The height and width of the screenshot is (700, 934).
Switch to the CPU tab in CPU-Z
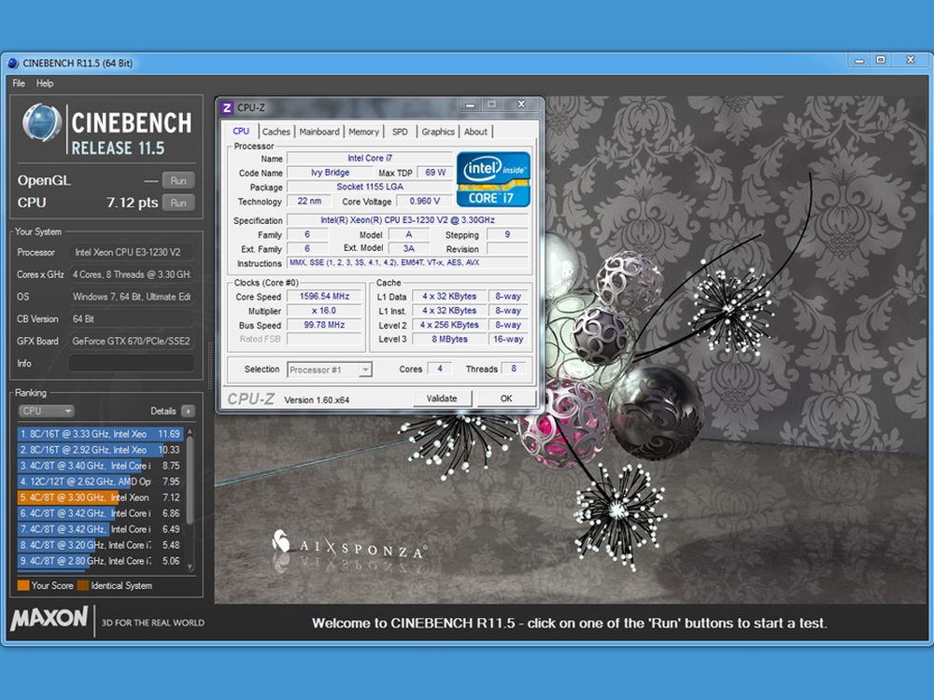pos(241,131)
